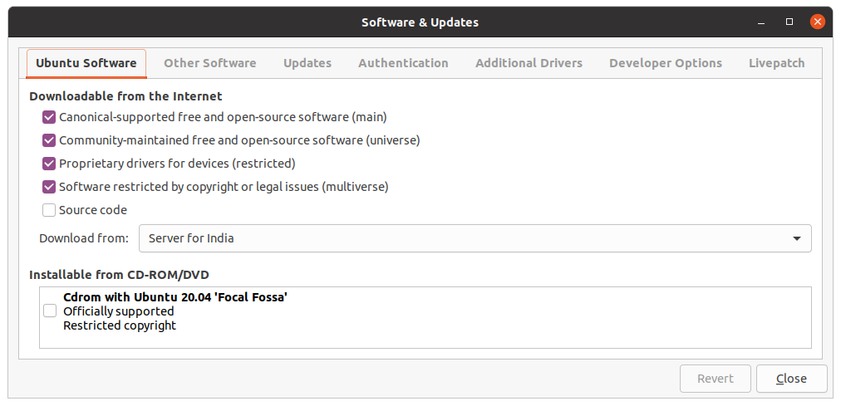The width and height of the screenshot is (841, 406).
Task: Uncheck Canonical-supported software (main) checkbox
Action: coord(49,117)
